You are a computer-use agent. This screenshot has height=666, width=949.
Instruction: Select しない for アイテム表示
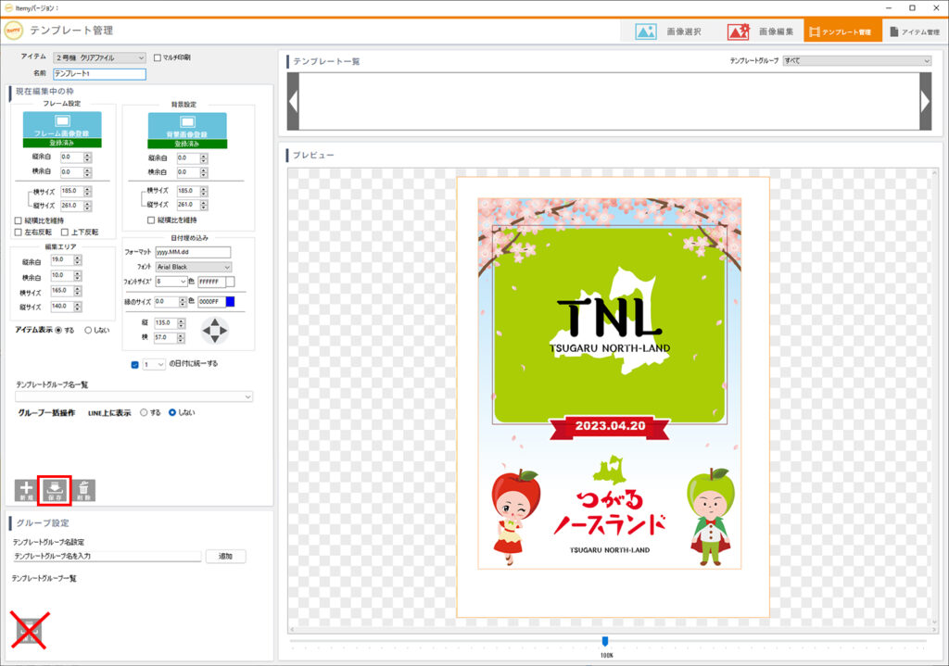89,330
